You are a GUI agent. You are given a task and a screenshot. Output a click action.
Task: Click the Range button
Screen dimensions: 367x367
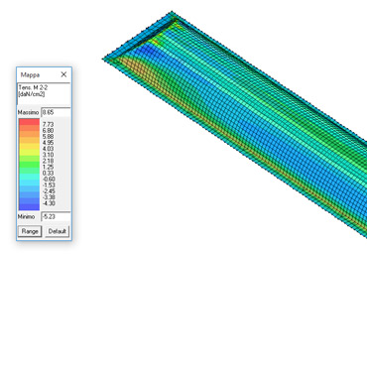point(30,231)
